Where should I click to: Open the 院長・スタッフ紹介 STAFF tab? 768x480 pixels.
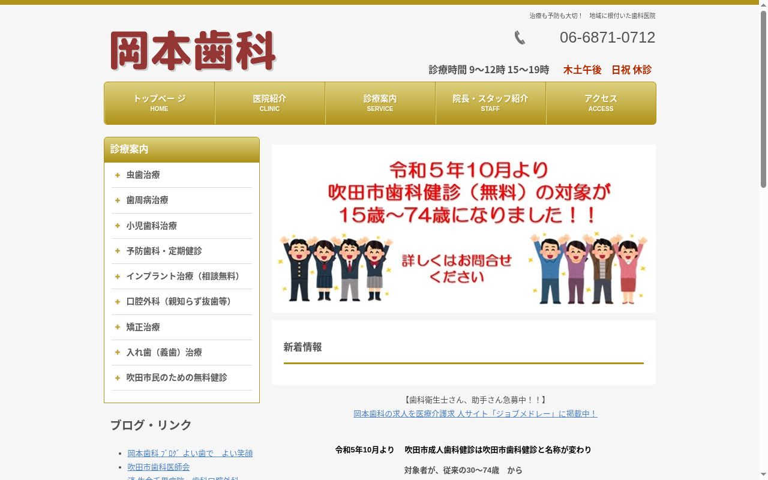491,103
